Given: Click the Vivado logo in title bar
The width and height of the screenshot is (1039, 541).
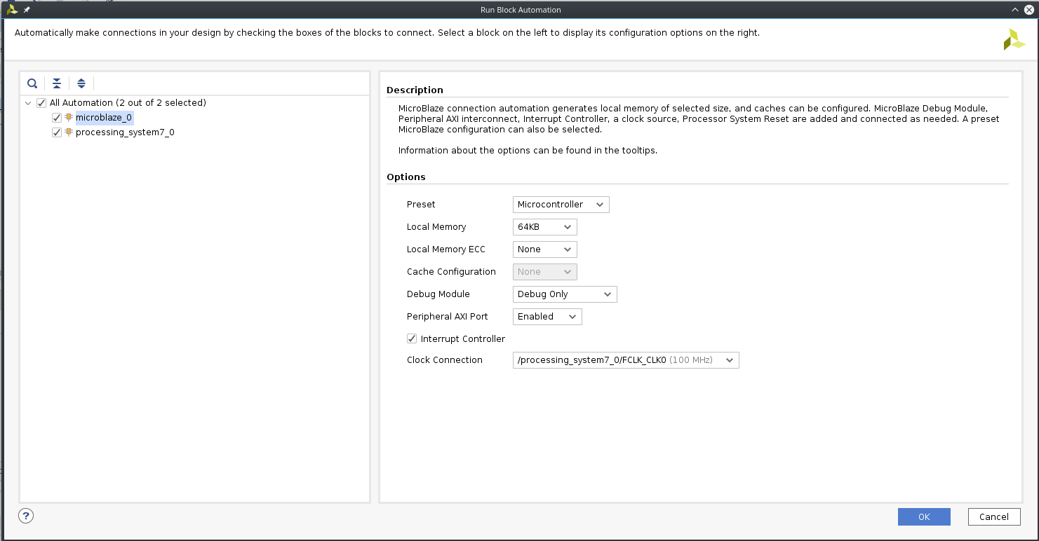Looking at the screenshot, I should 12,10.
